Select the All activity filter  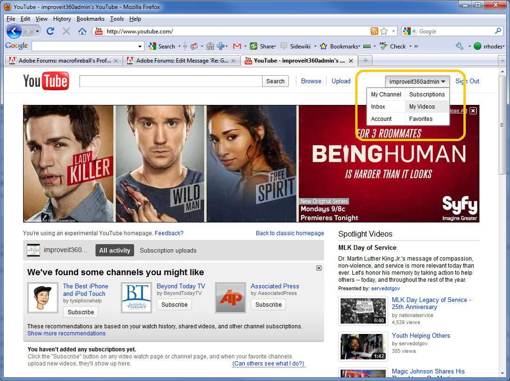click(x=114, y=250)
